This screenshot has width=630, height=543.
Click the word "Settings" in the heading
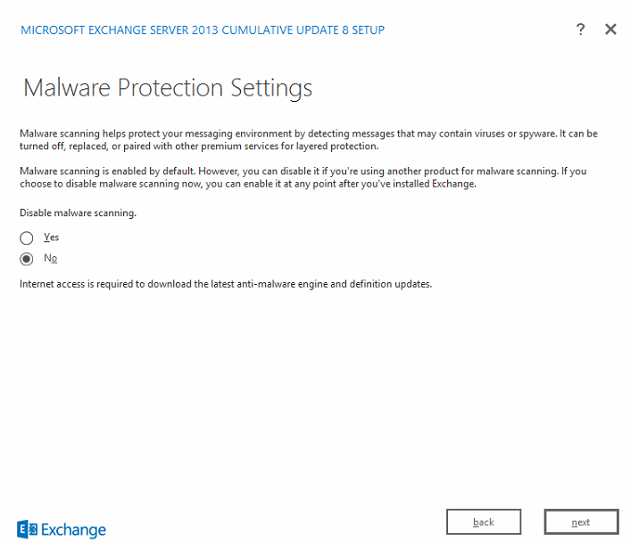[x=271, y=88]
